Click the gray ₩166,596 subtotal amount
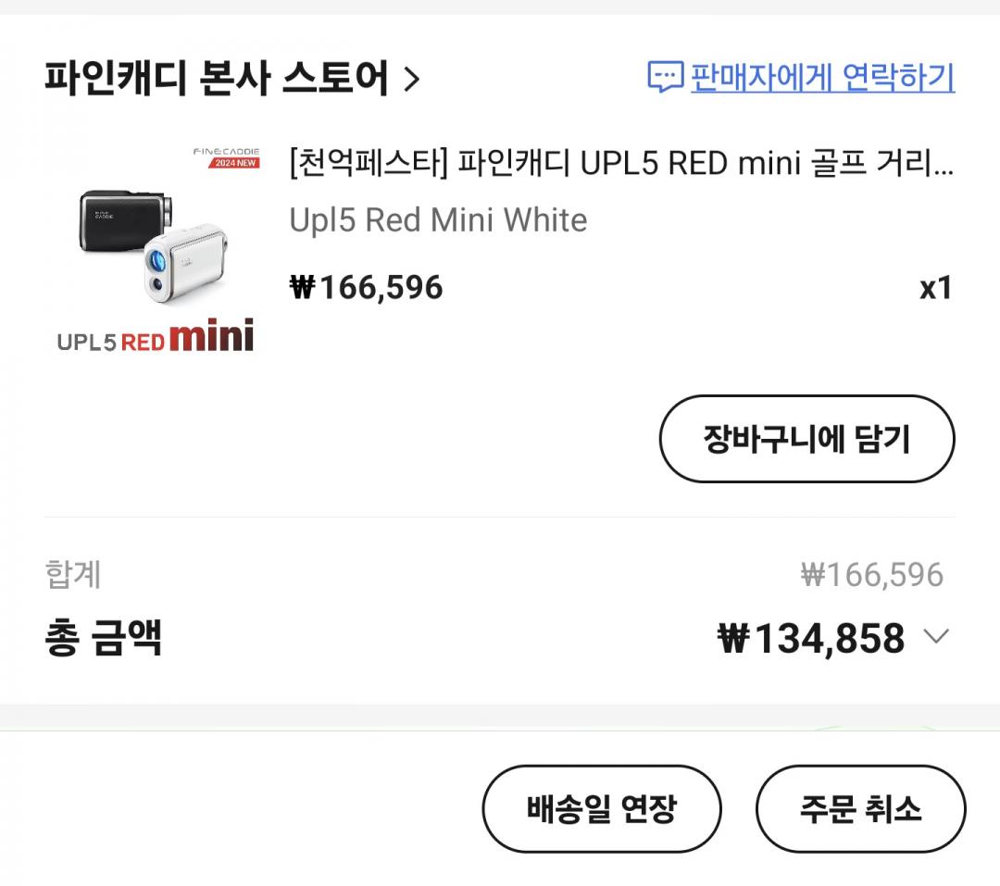 coord(871,575)
